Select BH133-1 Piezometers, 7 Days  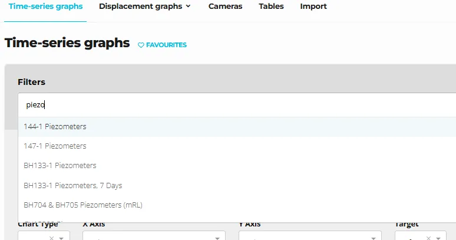(x=73, y=185)
